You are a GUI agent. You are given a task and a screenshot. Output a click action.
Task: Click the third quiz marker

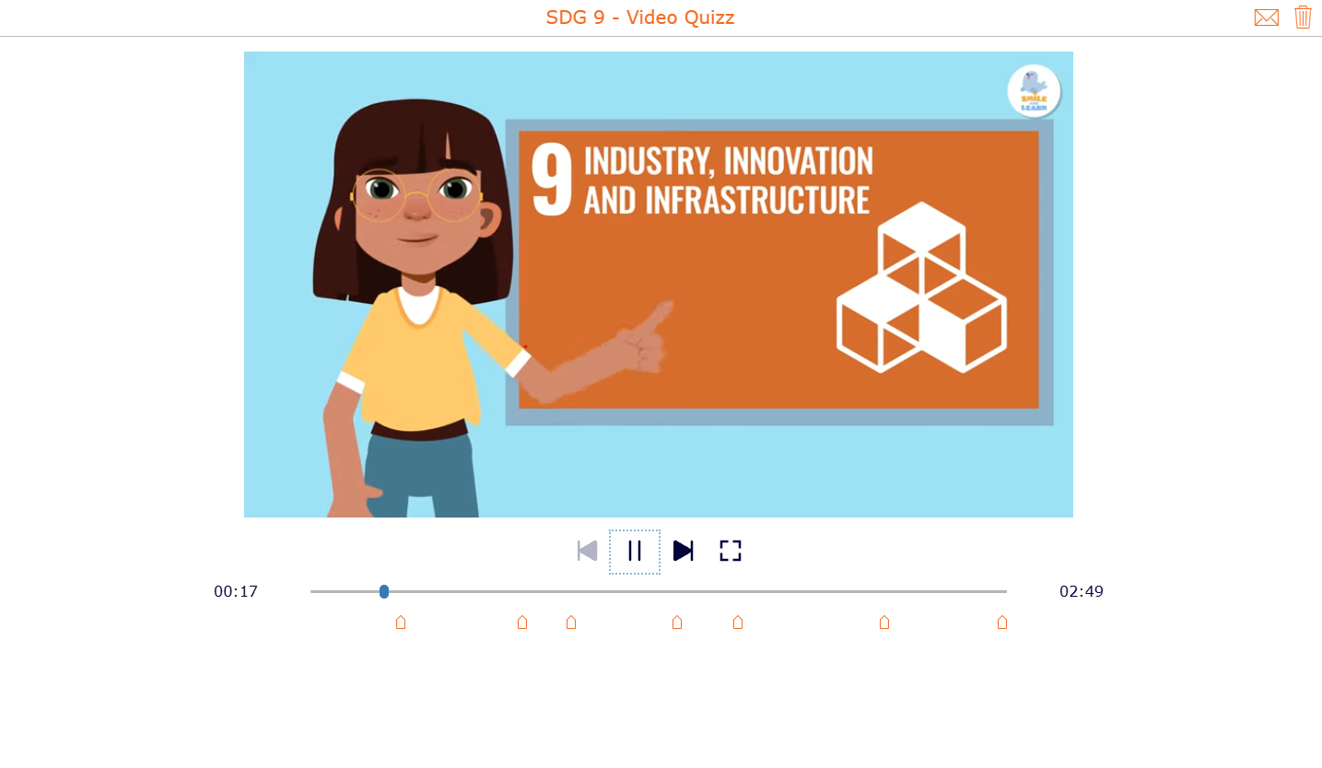[571, 623]
